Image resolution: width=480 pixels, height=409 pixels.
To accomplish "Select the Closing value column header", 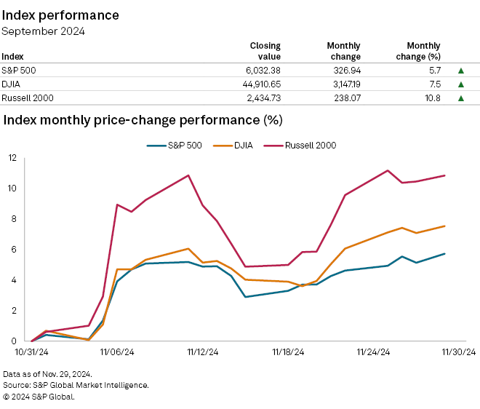I will click(265, 51).
